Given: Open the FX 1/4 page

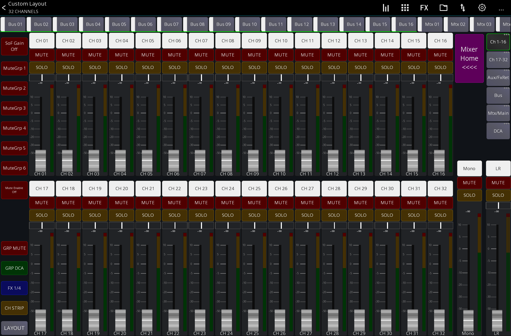Looking at the screenshot, I should [x=14, y=288].
